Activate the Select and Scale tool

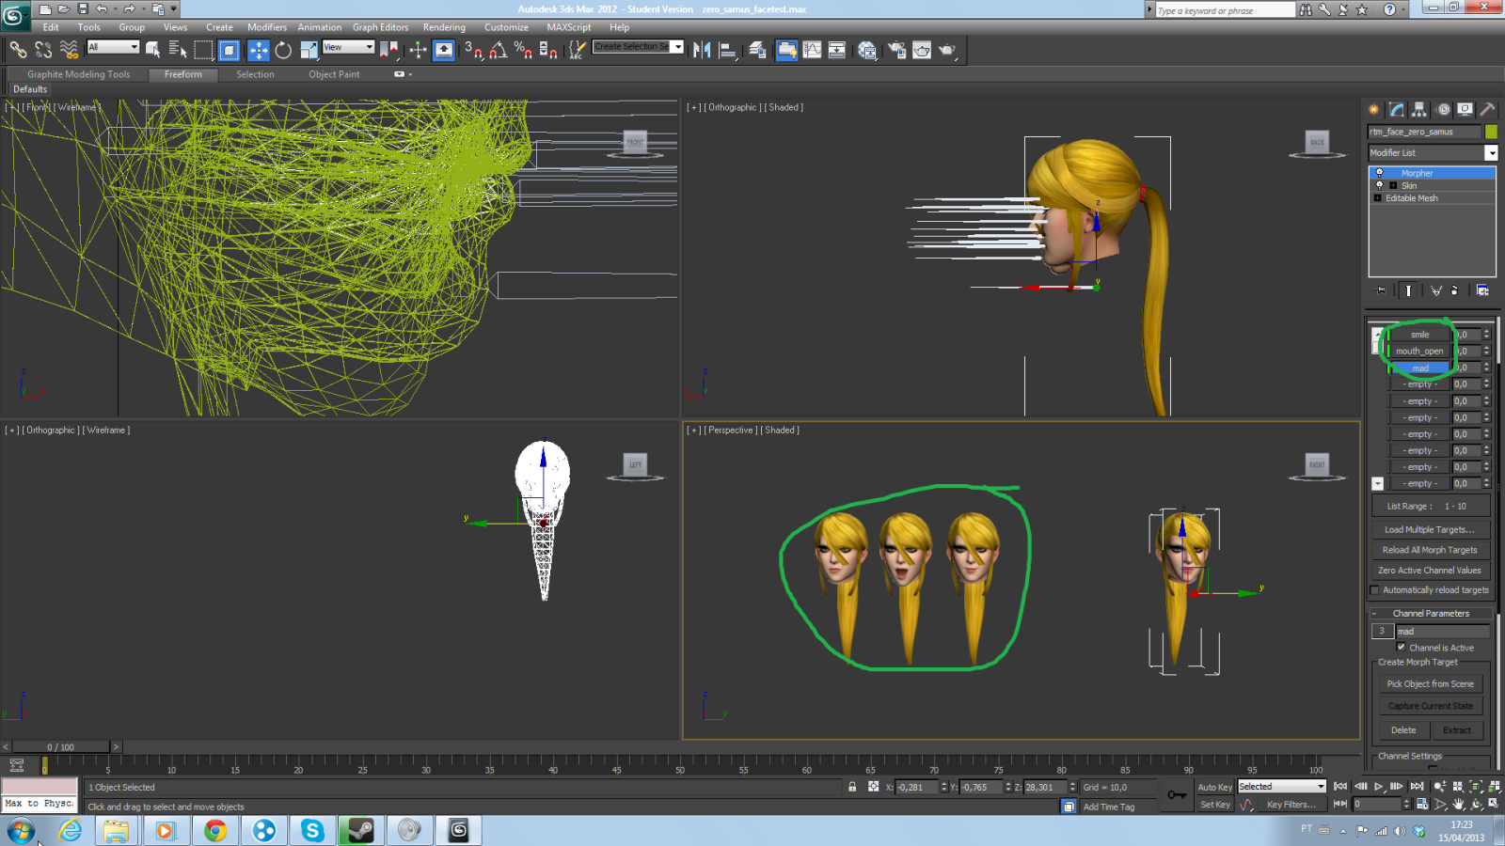click(x=309, y=50)
